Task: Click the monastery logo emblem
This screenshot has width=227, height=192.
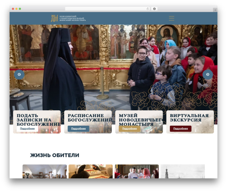Action: pyautogui.click(x=54, y=18)
